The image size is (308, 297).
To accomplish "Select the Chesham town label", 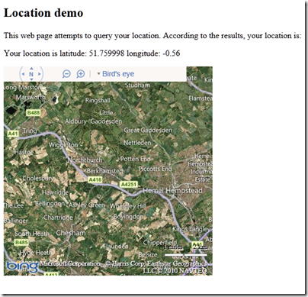I will [x=71, y=233].
